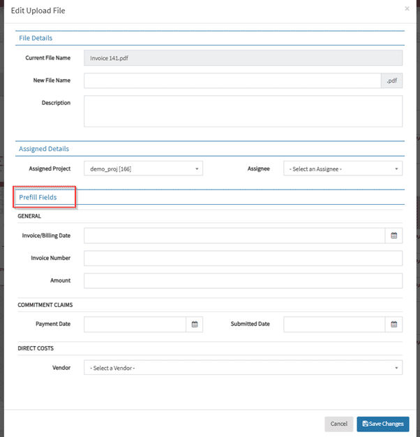420x437 pixels.
Task: Click the New File Name input field
Action: click(232, 80)
